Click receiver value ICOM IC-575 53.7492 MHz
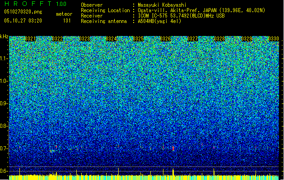This screenshot has width=284, height=180. tap(181, 16)
